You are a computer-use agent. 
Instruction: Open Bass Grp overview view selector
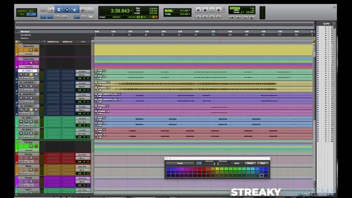point(29,54)
